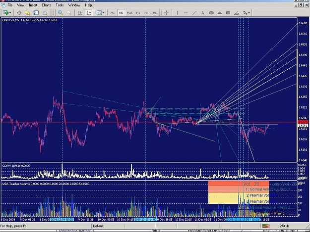Click the 1.6601 price axis value

(303, 23)
